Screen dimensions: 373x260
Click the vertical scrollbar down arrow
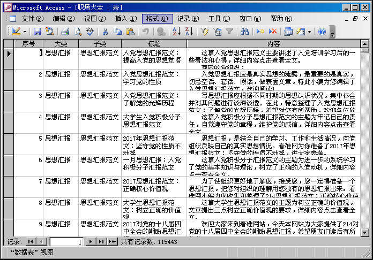[x=364, y=233]
